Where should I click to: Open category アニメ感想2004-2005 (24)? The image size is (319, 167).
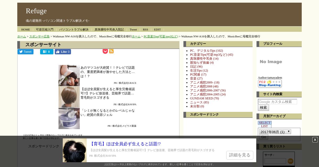pyautogui.click(x=208, y=94)
